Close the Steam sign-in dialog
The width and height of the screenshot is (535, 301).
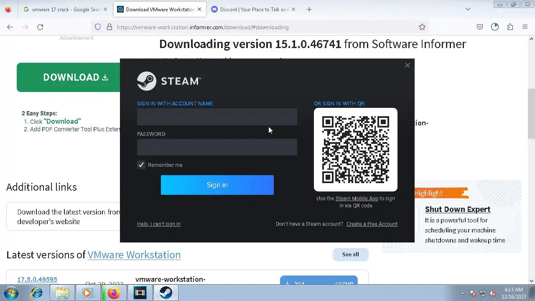[407, 65]
